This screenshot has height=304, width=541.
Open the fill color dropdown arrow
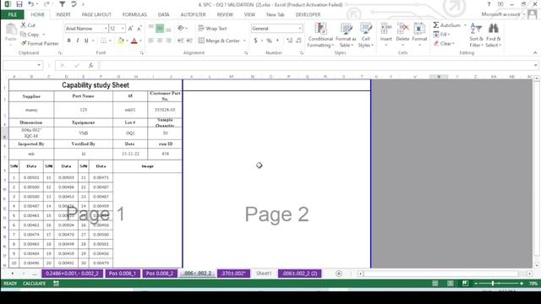pos(127,41)
